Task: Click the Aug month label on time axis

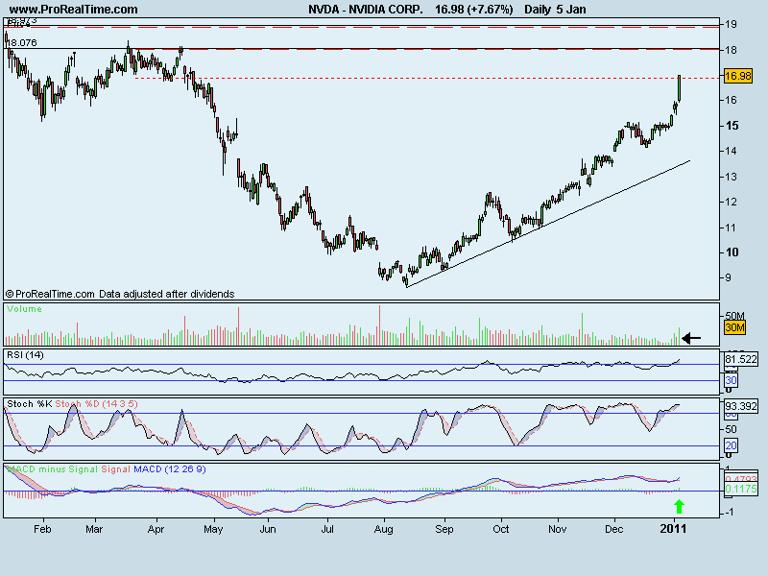Action: [383, 530]
